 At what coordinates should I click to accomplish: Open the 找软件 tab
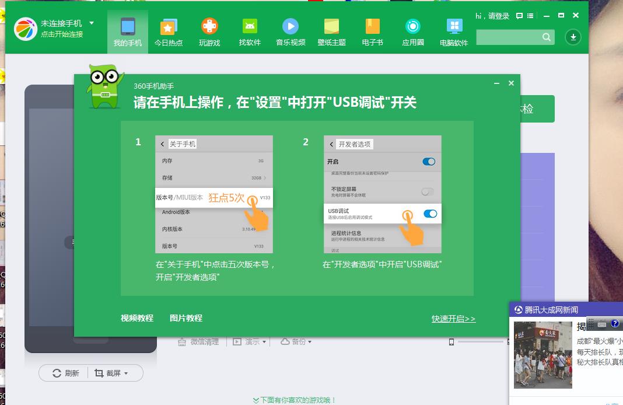pyautogui.click(x=250, y=32)
